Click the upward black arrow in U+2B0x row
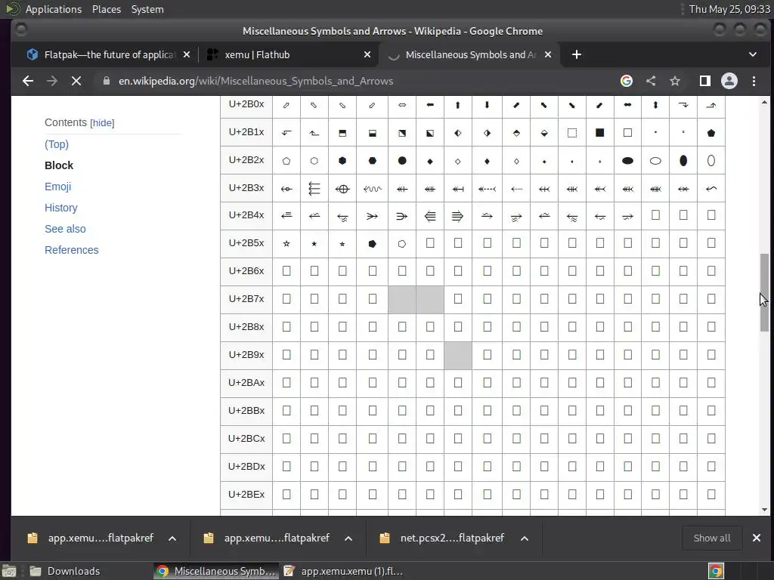The image size is (774, 580). click(457, 105)
